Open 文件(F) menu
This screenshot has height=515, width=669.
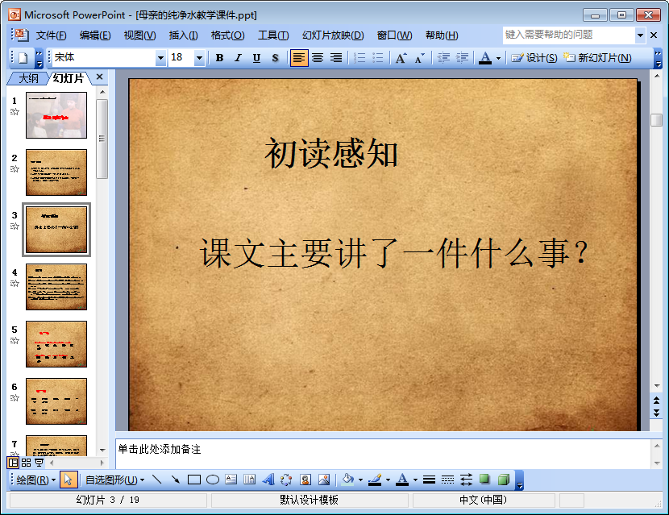coord(51,35)
